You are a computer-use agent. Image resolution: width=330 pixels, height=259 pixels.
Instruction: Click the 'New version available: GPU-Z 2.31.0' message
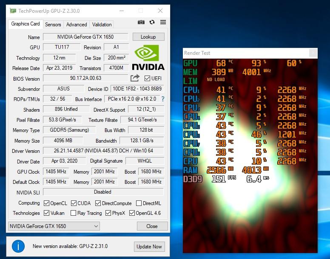70,246
